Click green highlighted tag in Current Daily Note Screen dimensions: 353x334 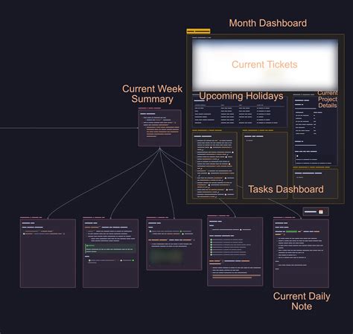[292, 231]
